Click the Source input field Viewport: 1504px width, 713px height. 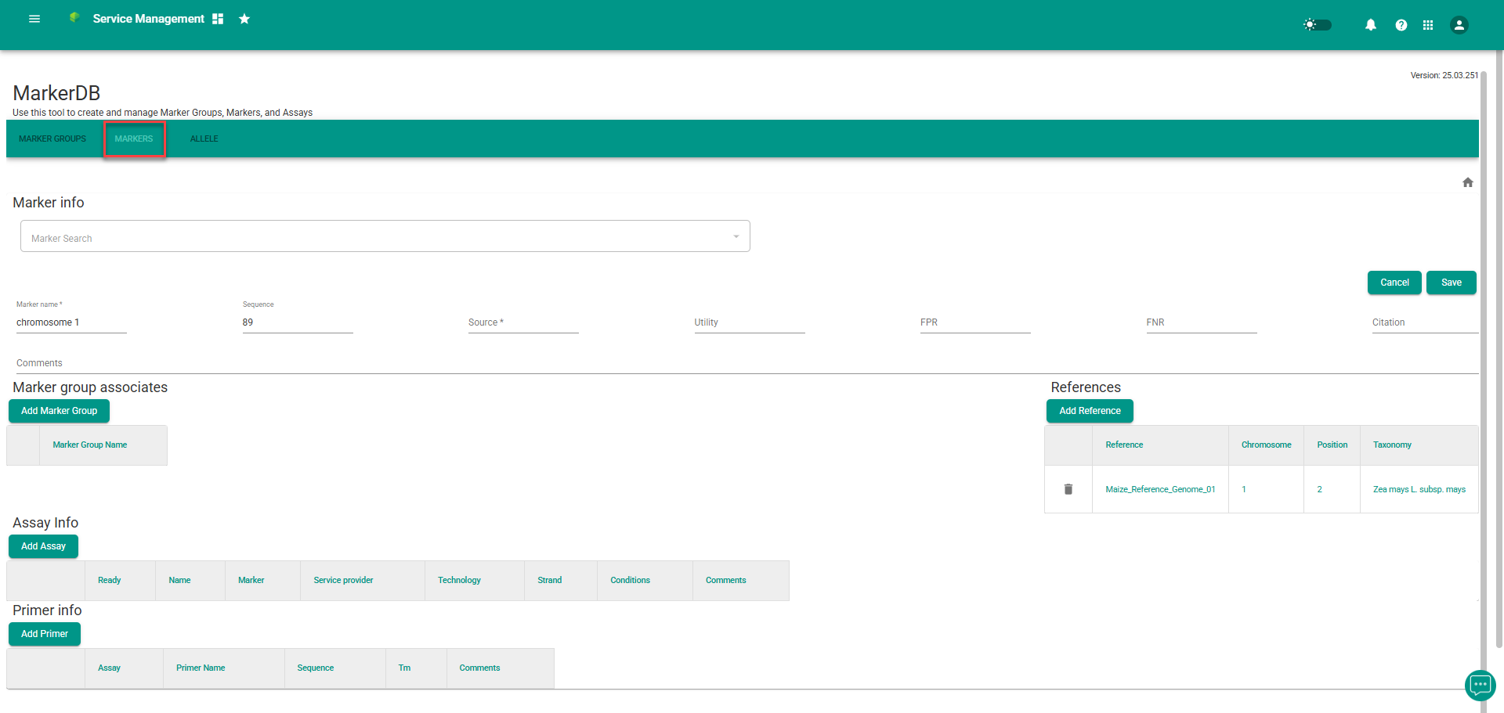pyautogui.click(x=522, y=322)
